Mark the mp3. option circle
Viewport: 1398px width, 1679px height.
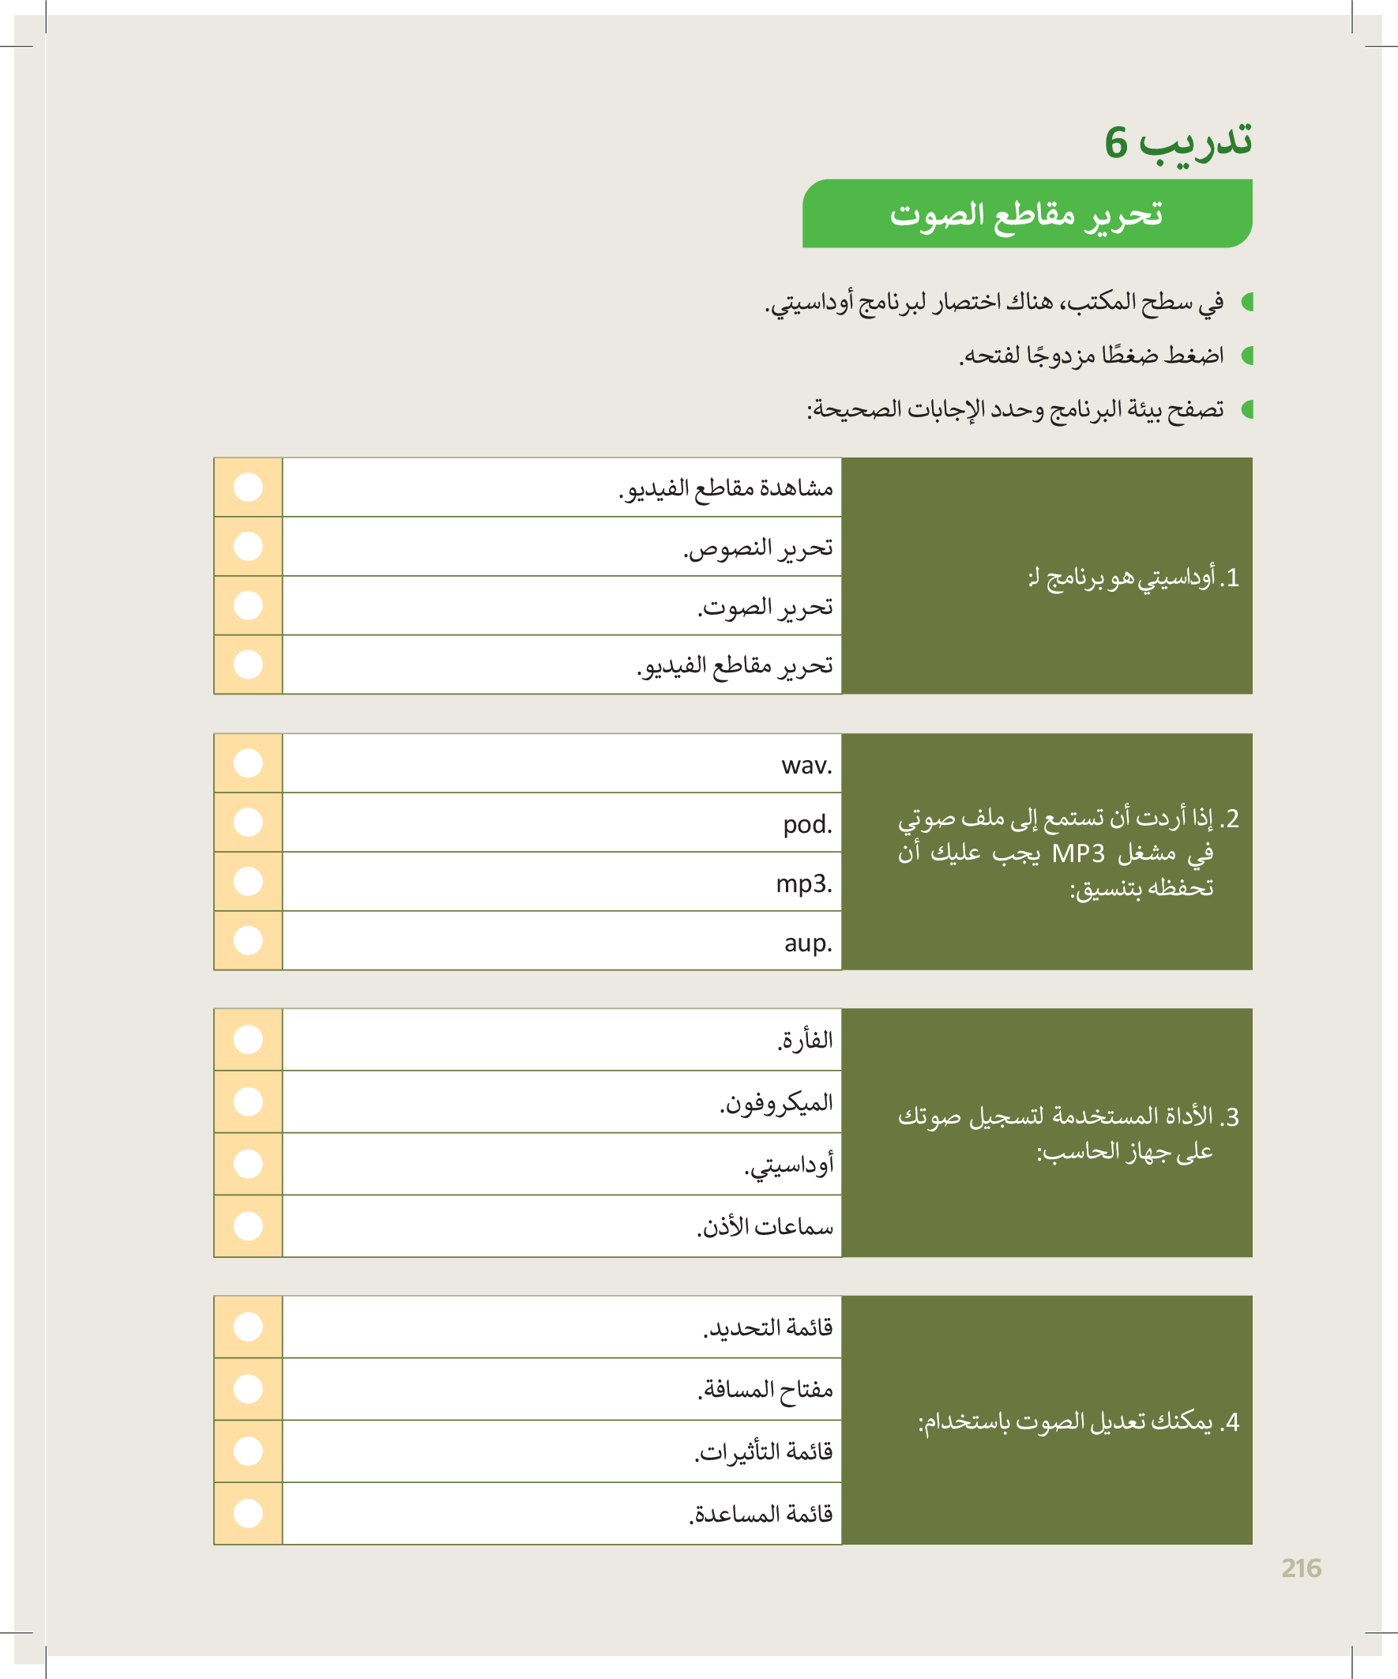pos(248,881)
